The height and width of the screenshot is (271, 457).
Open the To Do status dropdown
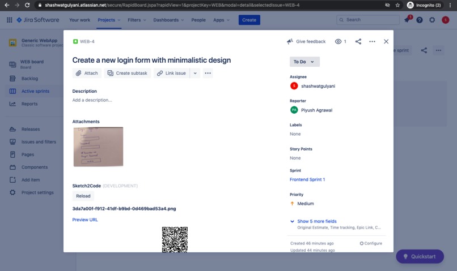click(304, 62)
